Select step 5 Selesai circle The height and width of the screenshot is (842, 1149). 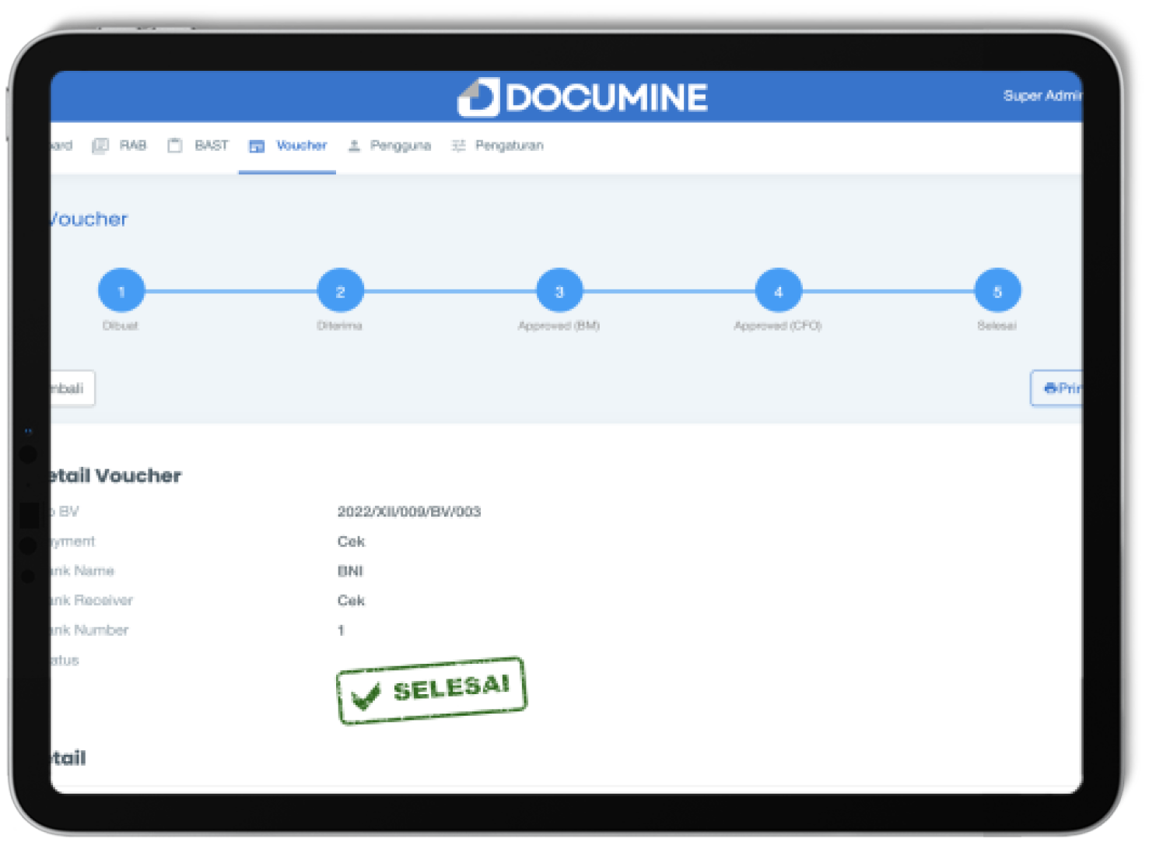[x=997, y=291]
